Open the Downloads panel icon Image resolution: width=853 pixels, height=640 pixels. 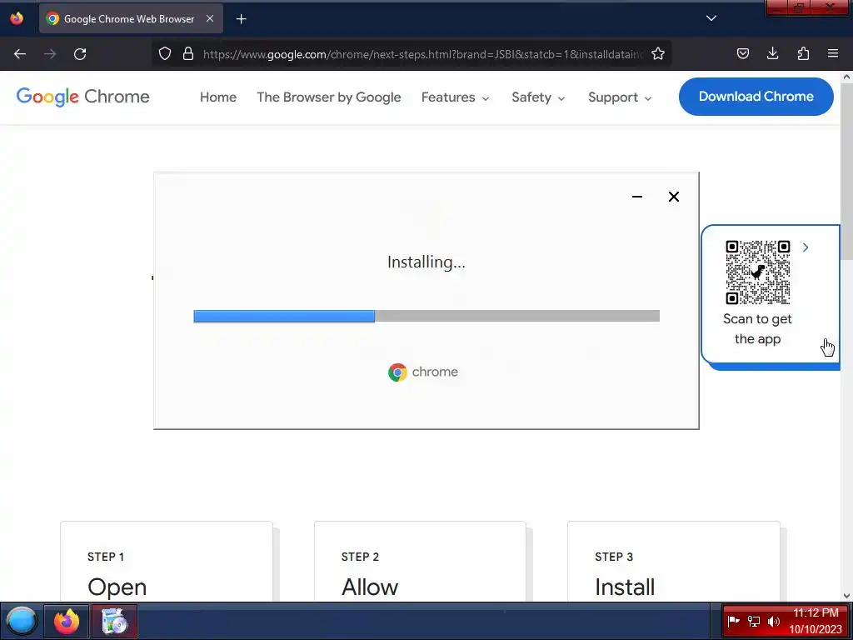772,53
